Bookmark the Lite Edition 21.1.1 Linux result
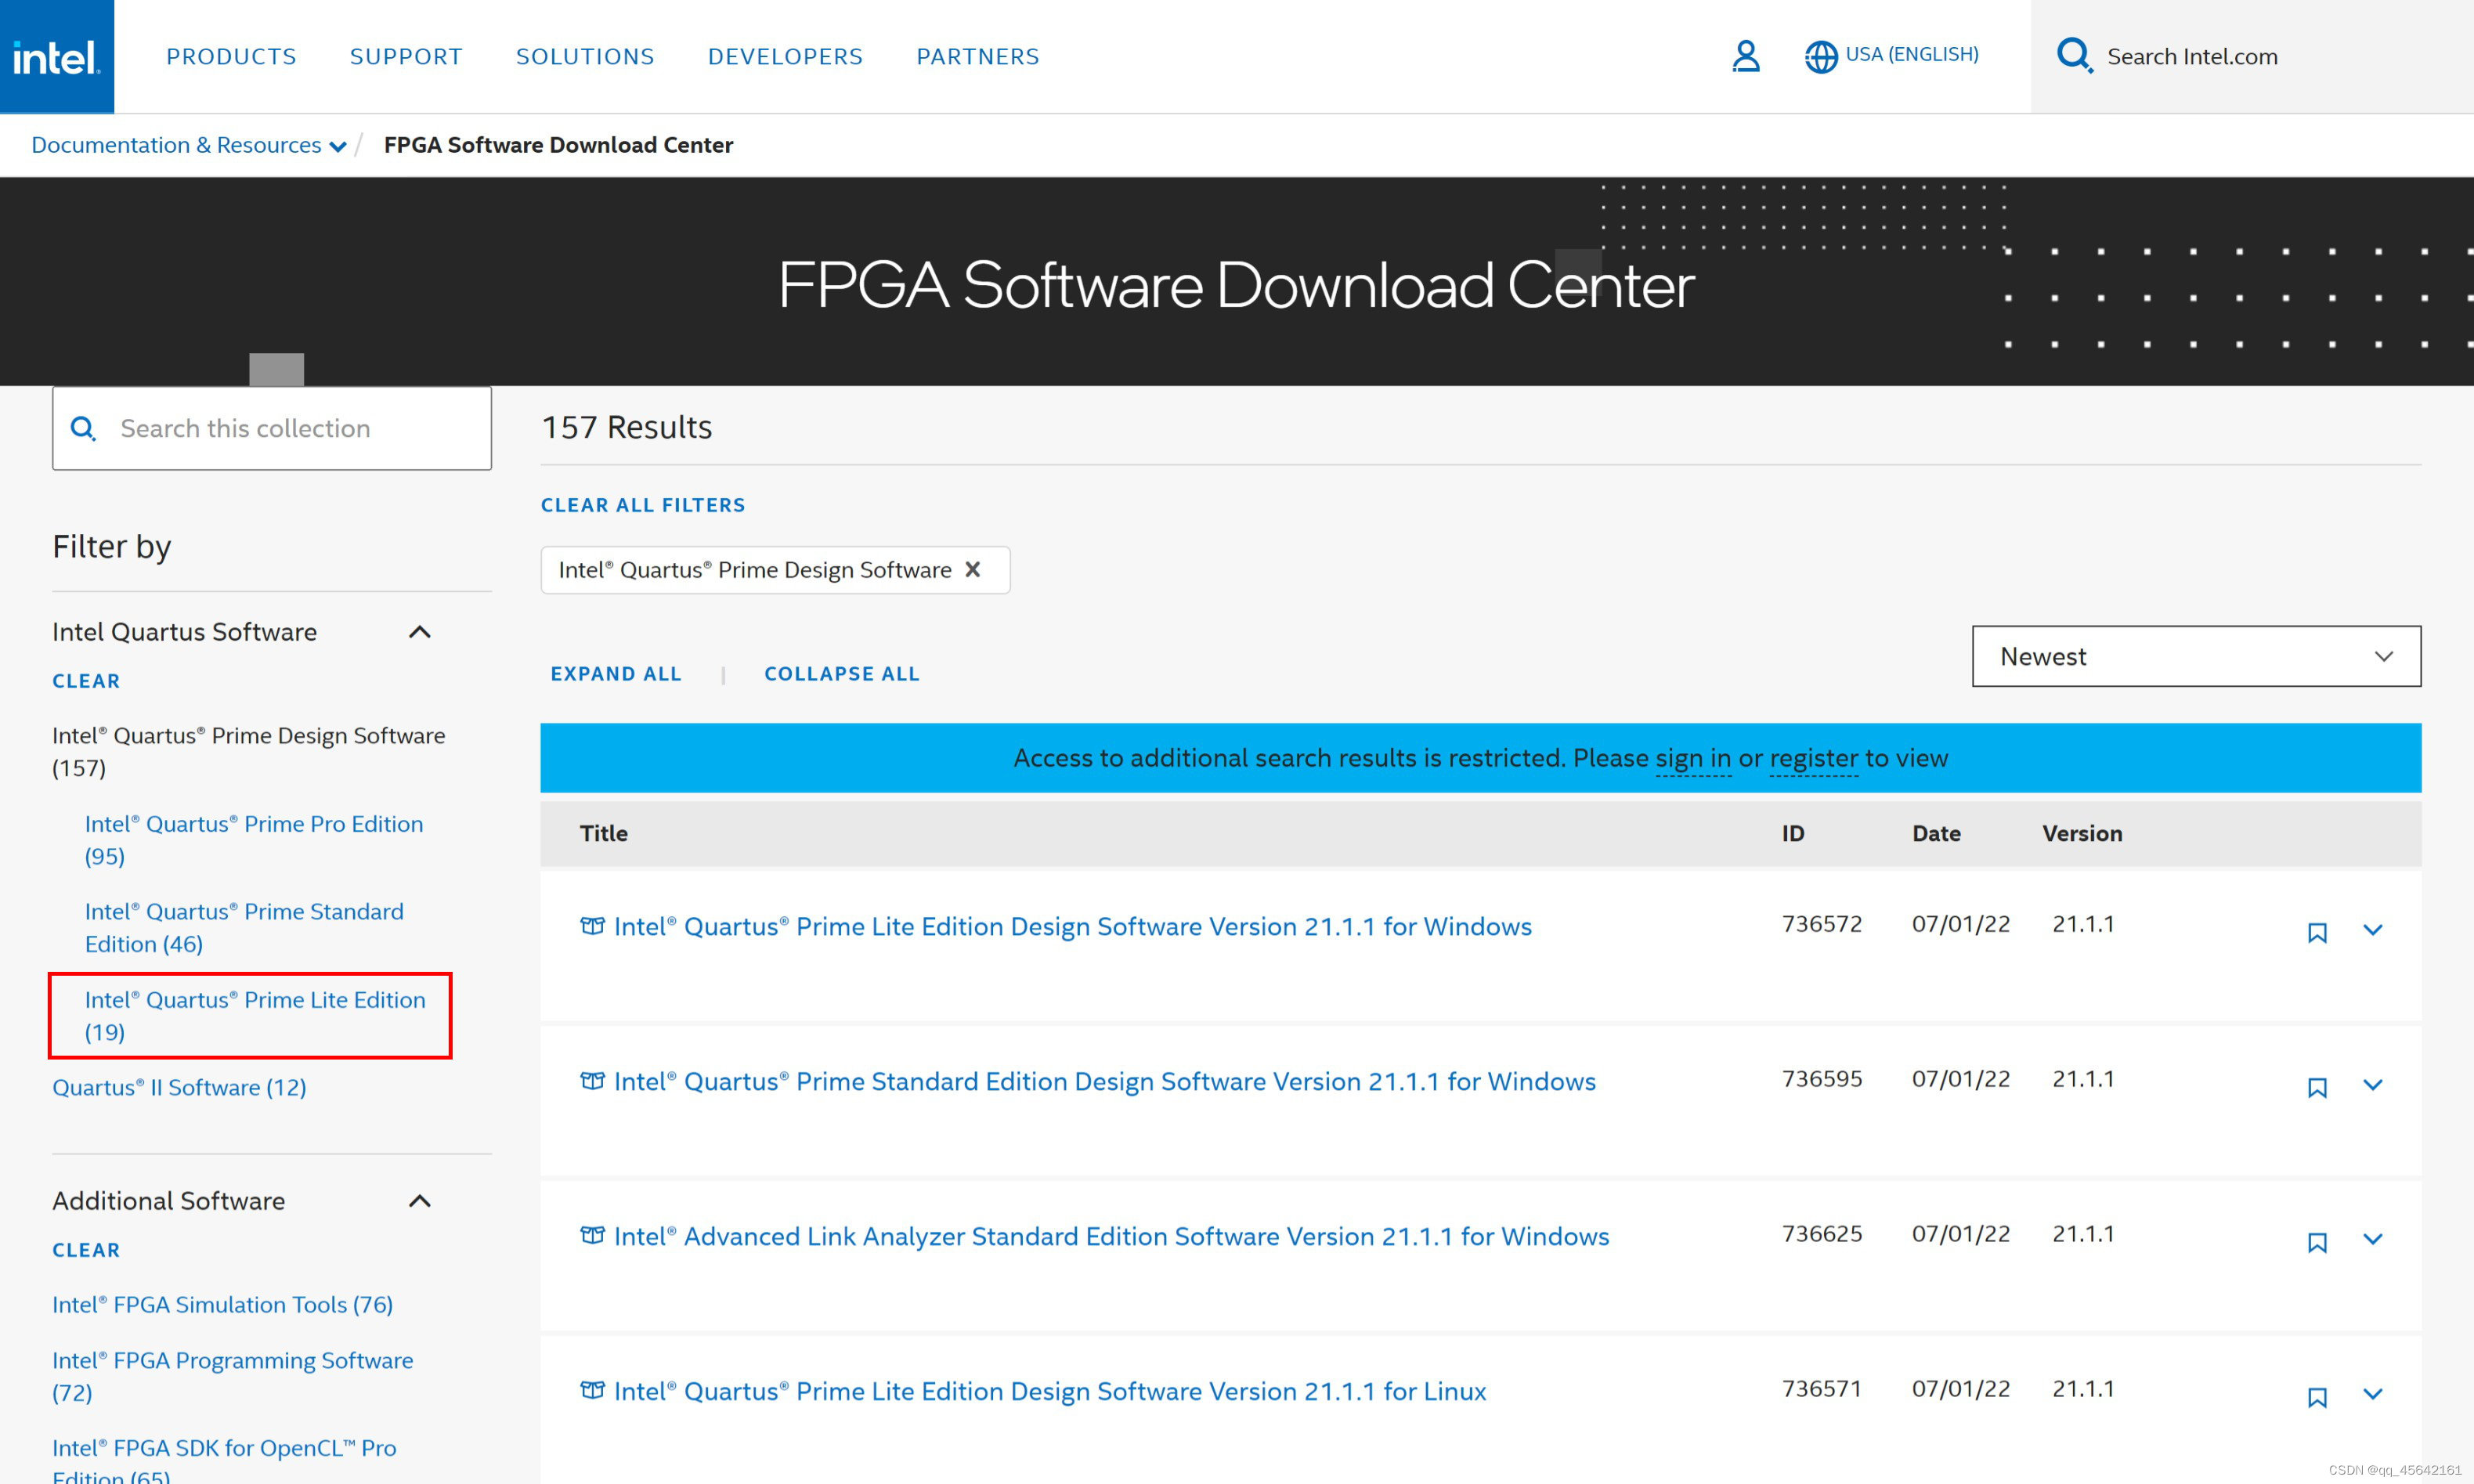2474x1484 pixels. [2316, 1397]
